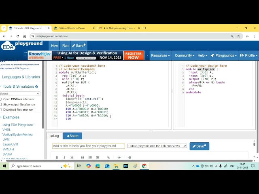This screenshot has height=194, width=259.
Task: Insert unordered list icon
Action: (x=90, y=157)
